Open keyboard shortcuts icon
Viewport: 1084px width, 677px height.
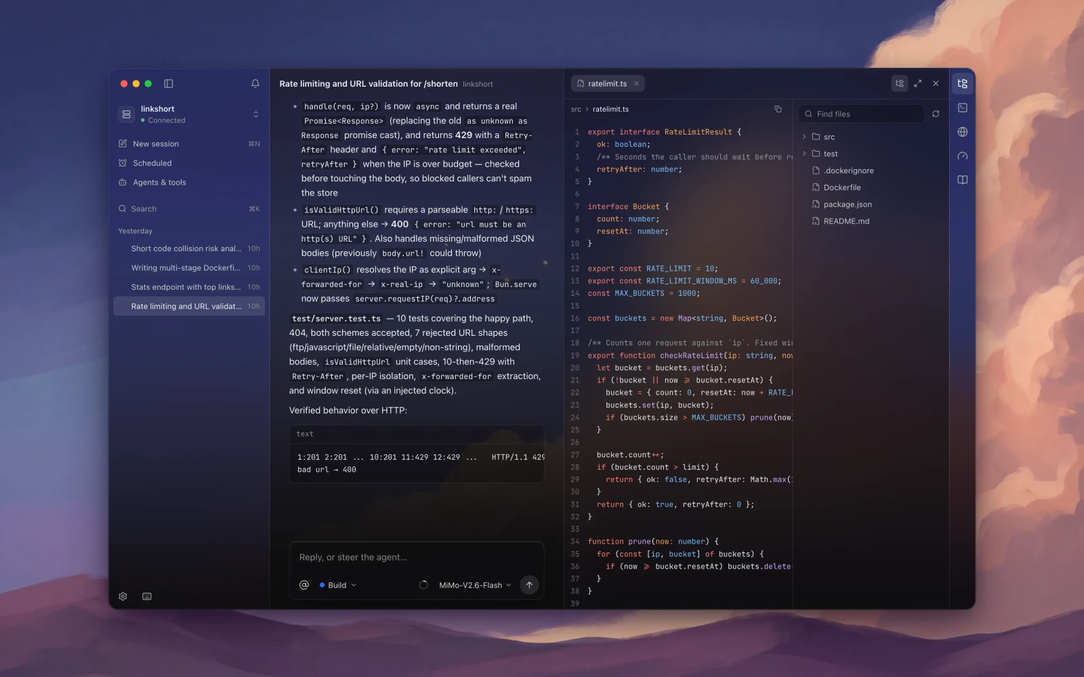click(x=147, y=596)
